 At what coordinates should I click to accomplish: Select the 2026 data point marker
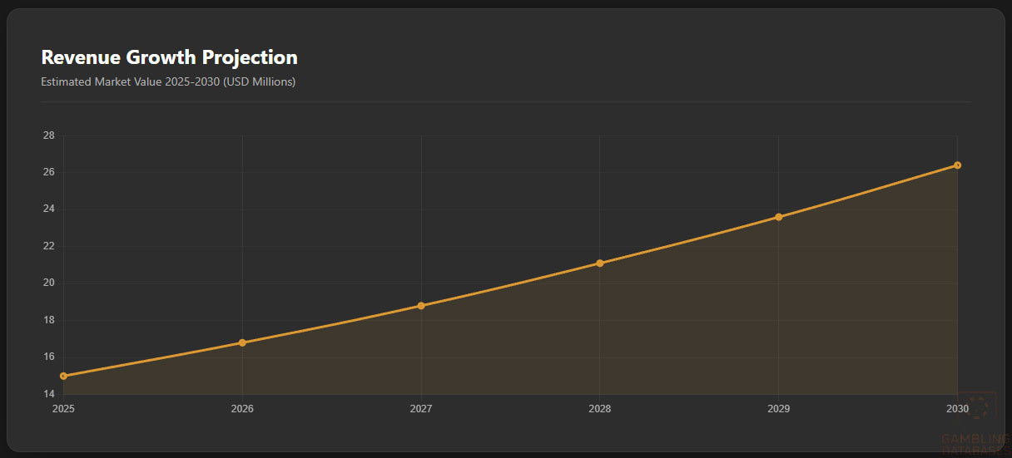[x=242, y=342]
